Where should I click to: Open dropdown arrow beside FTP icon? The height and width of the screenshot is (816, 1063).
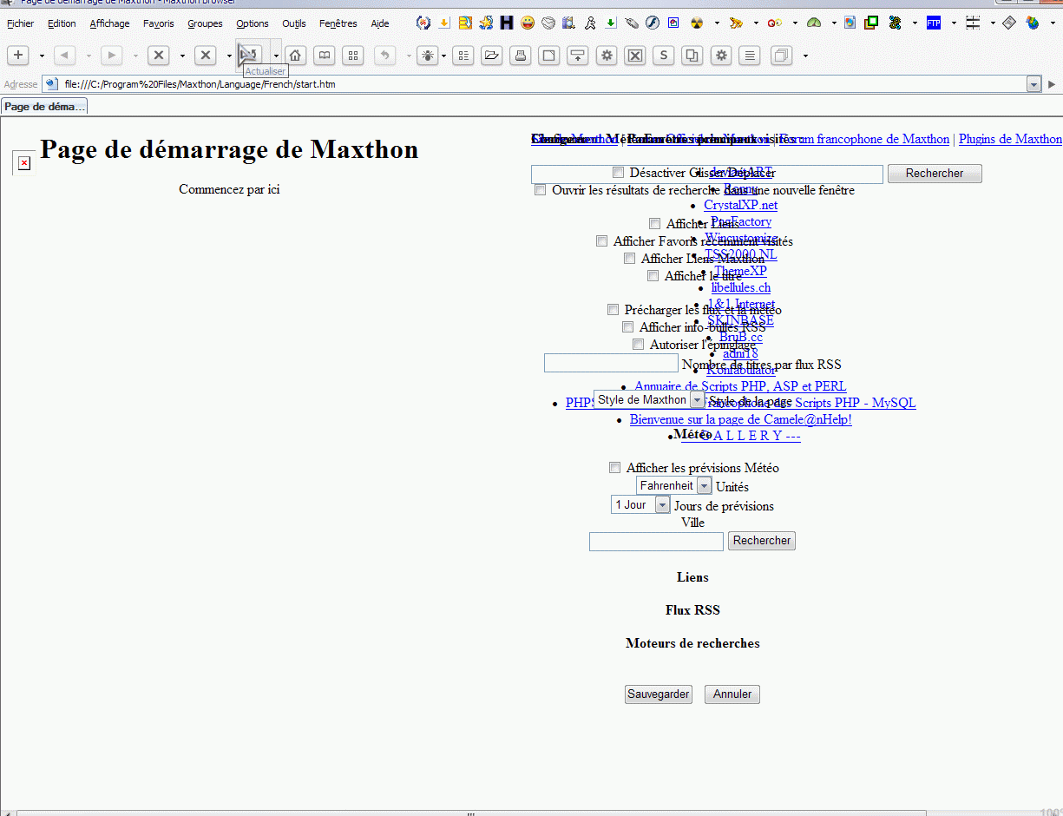[x=955, y=23]
